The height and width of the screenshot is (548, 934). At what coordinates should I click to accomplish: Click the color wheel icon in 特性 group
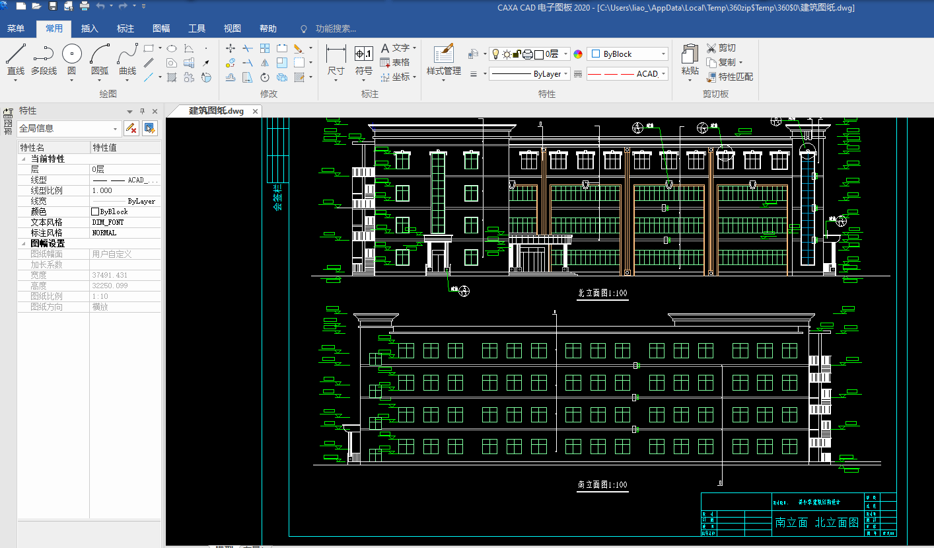click(x=578, y=54)
